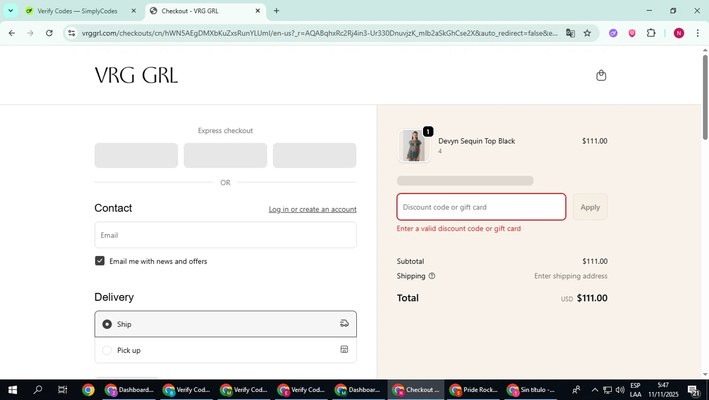709x400 pixels.
Task: Go back to the previous page
Action: pos(12,33)
